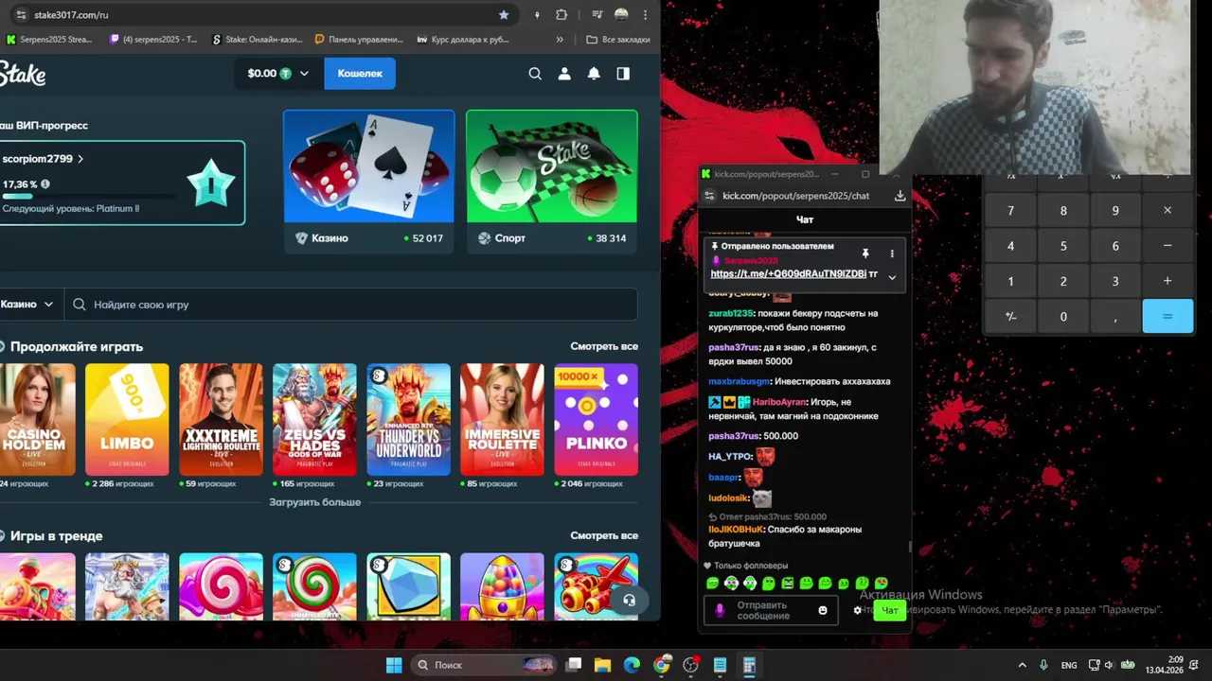Open scorpiom2799 profile arrow
Viewport: 1212px width, 681px height.
pyautogui.click(x=80, y=159)
